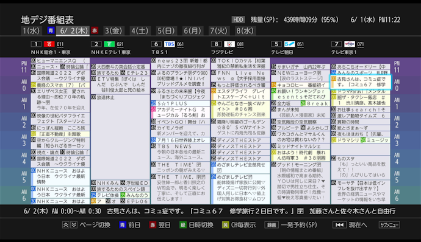Viewport: 421px width, 242px height.
Task: Switch to the 5(日) date tab
Action: click(166, 31)
